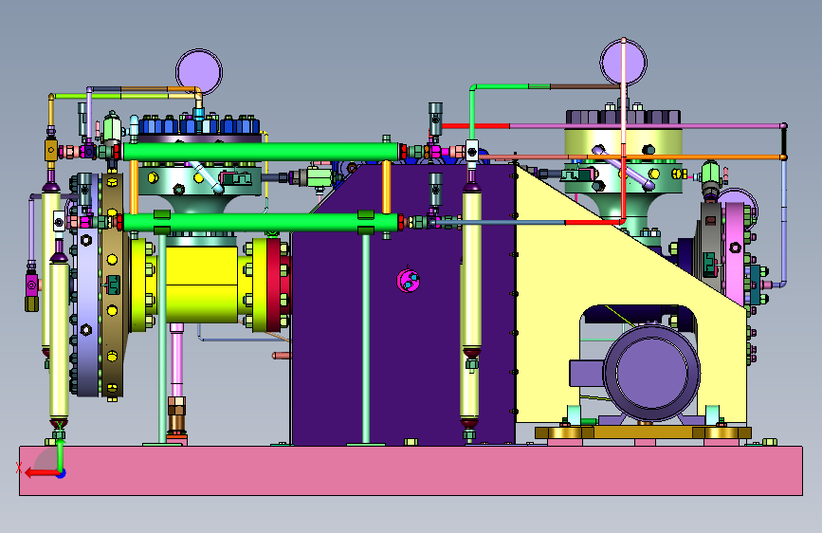
Task: Select the brass tee fitting at top left
Action: coord(51,150)
